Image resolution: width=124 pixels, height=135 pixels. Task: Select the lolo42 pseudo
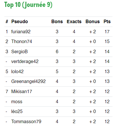[17, 71]
